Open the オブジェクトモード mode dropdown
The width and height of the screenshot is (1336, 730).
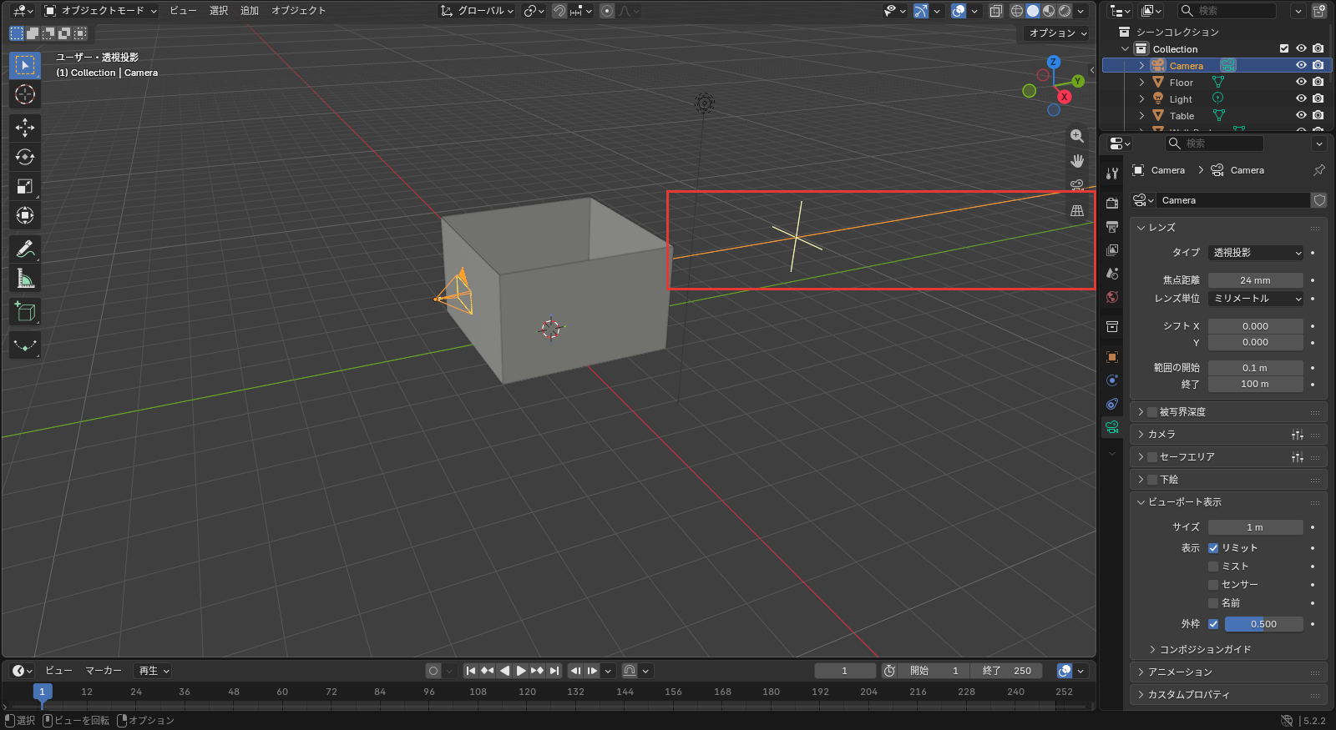tap(99, 11)
